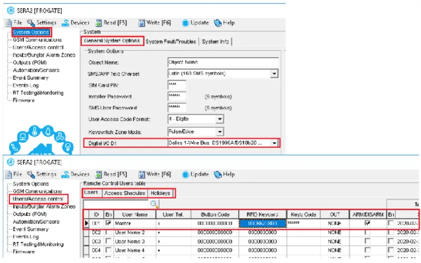
Task: Click the Button Code column header
Action: click(215, 214)
